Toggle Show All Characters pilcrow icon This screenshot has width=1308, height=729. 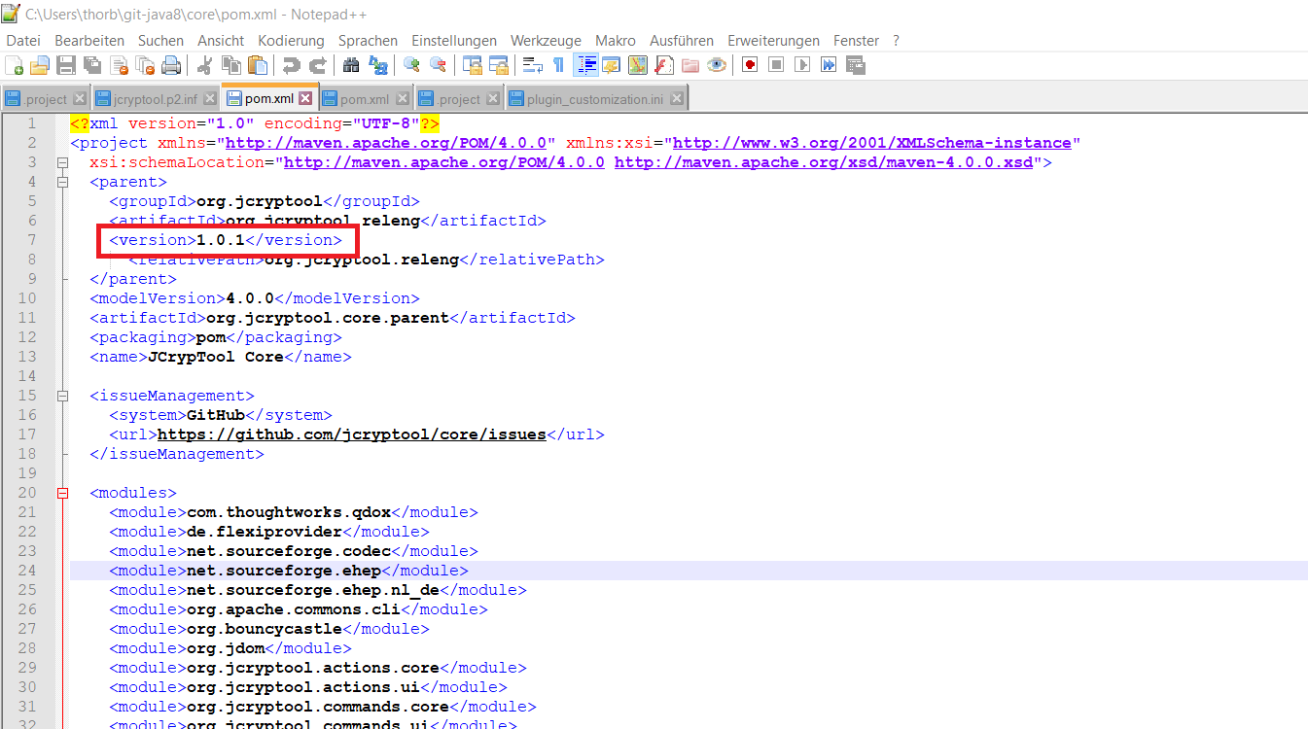[558, 65]
